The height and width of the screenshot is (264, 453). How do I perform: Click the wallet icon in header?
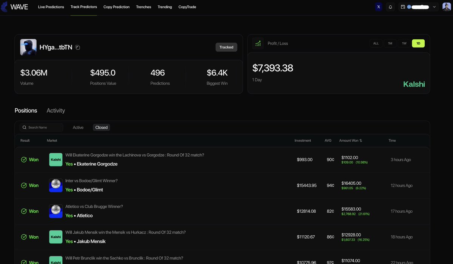pos(403,7)
